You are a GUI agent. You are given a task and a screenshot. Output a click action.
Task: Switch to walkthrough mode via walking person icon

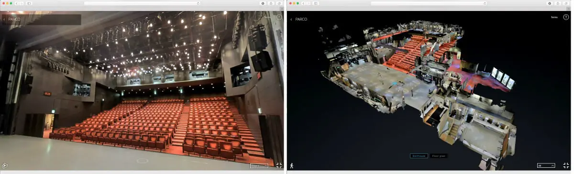tap(292, 165)
